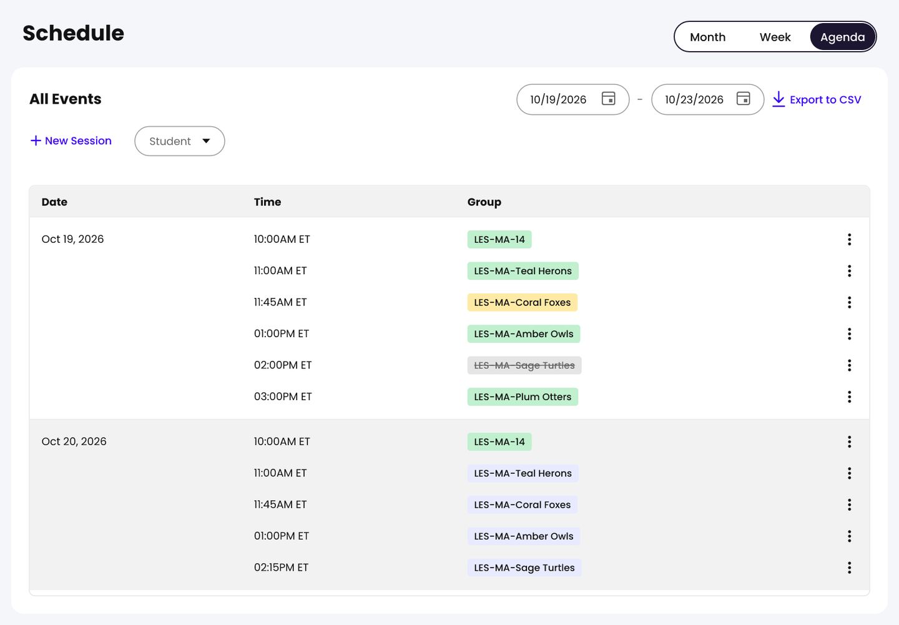Screen dimensions: 899x625
Task: Open options menu for Oct 19 01:00PM Amber Owls
Action: tap(849, 334)
